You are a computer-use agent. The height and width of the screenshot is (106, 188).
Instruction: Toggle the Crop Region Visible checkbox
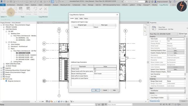tap(168, 98)
